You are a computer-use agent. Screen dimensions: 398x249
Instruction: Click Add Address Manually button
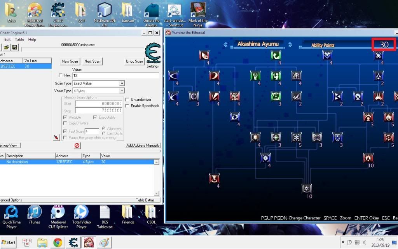click(x=143, y=146)
